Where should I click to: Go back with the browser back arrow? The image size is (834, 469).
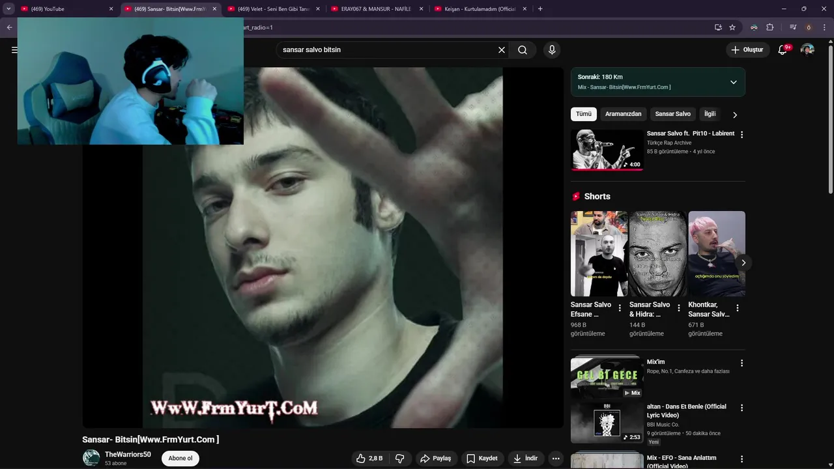pyautogui.click(x=9, y=27)
